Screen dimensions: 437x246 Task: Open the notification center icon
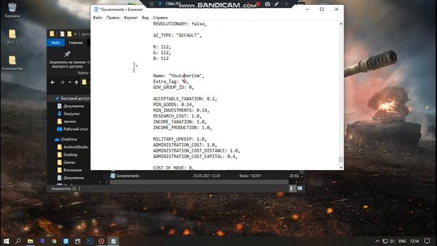click(x=427, y=241)
